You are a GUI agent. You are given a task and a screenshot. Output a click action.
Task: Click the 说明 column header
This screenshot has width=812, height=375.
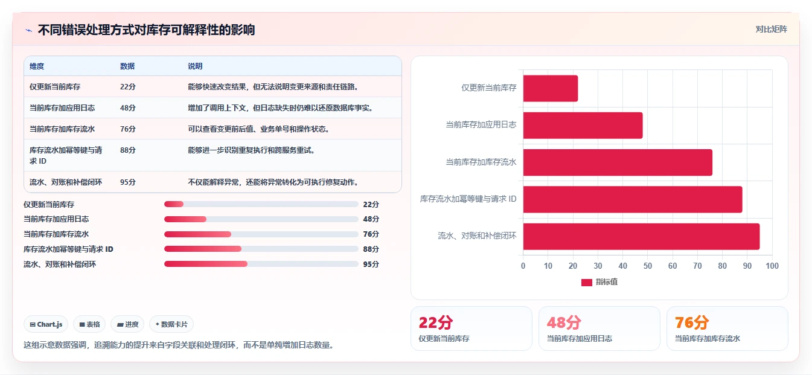[195, 66]
